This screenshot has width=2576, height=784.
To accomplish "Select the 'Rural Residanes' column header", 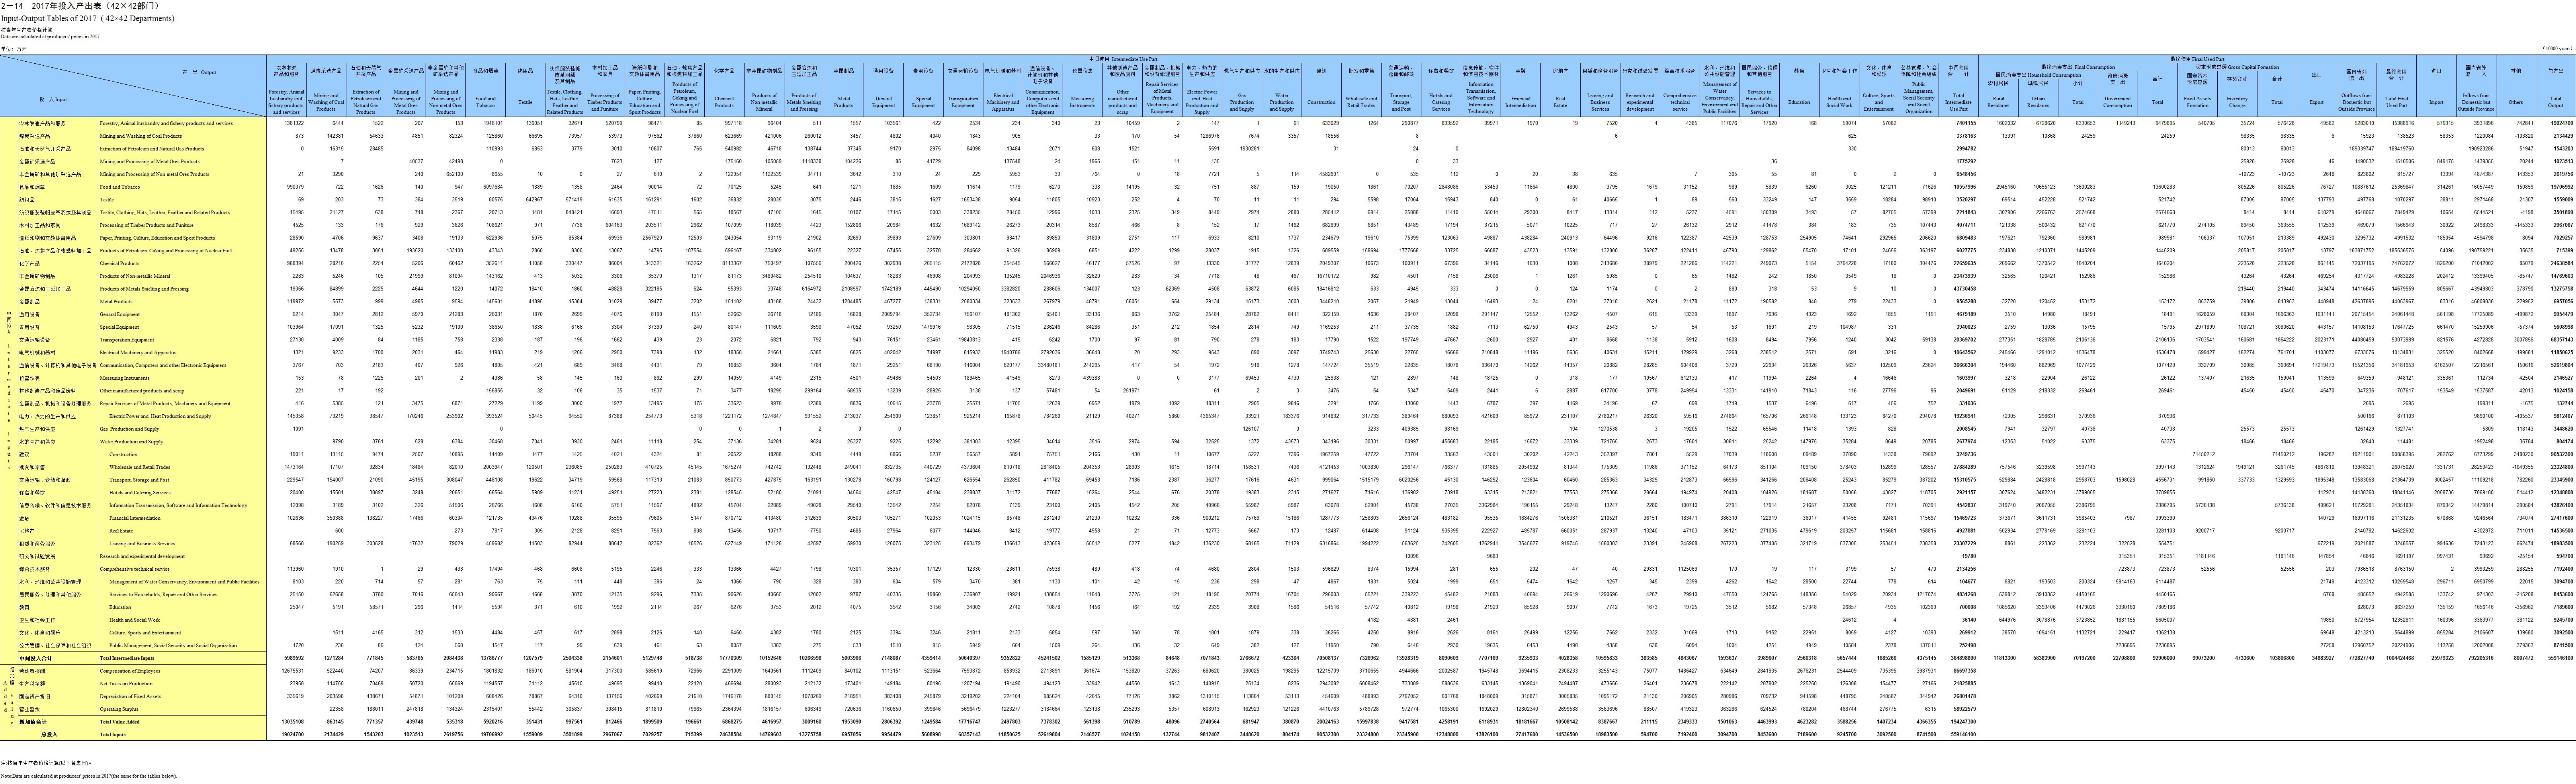I will pyautogui.click(x=1998, y=102).
